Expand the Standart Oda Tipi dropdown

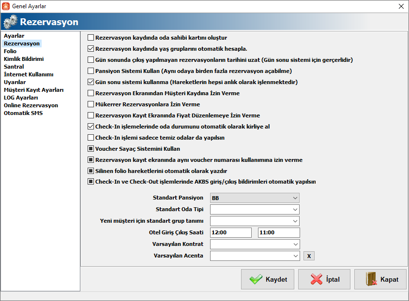(x=255, y=209)
